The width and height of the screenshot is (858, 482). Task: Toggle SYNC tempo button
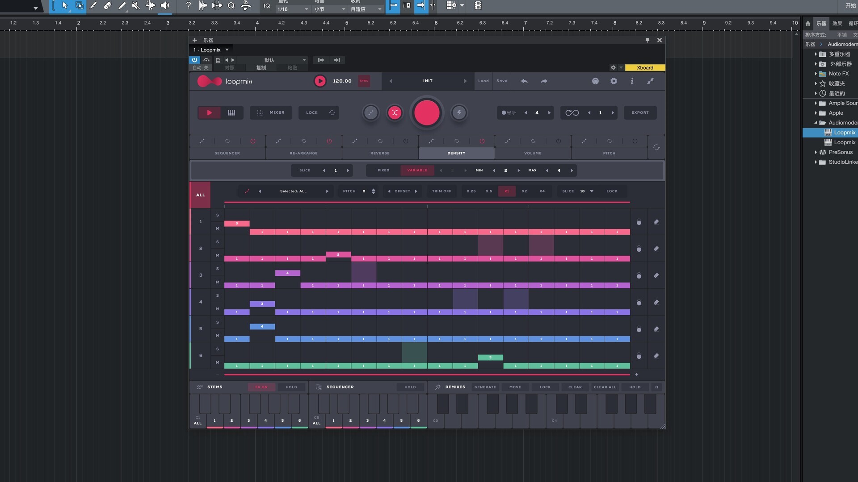(x=364, y=81)
